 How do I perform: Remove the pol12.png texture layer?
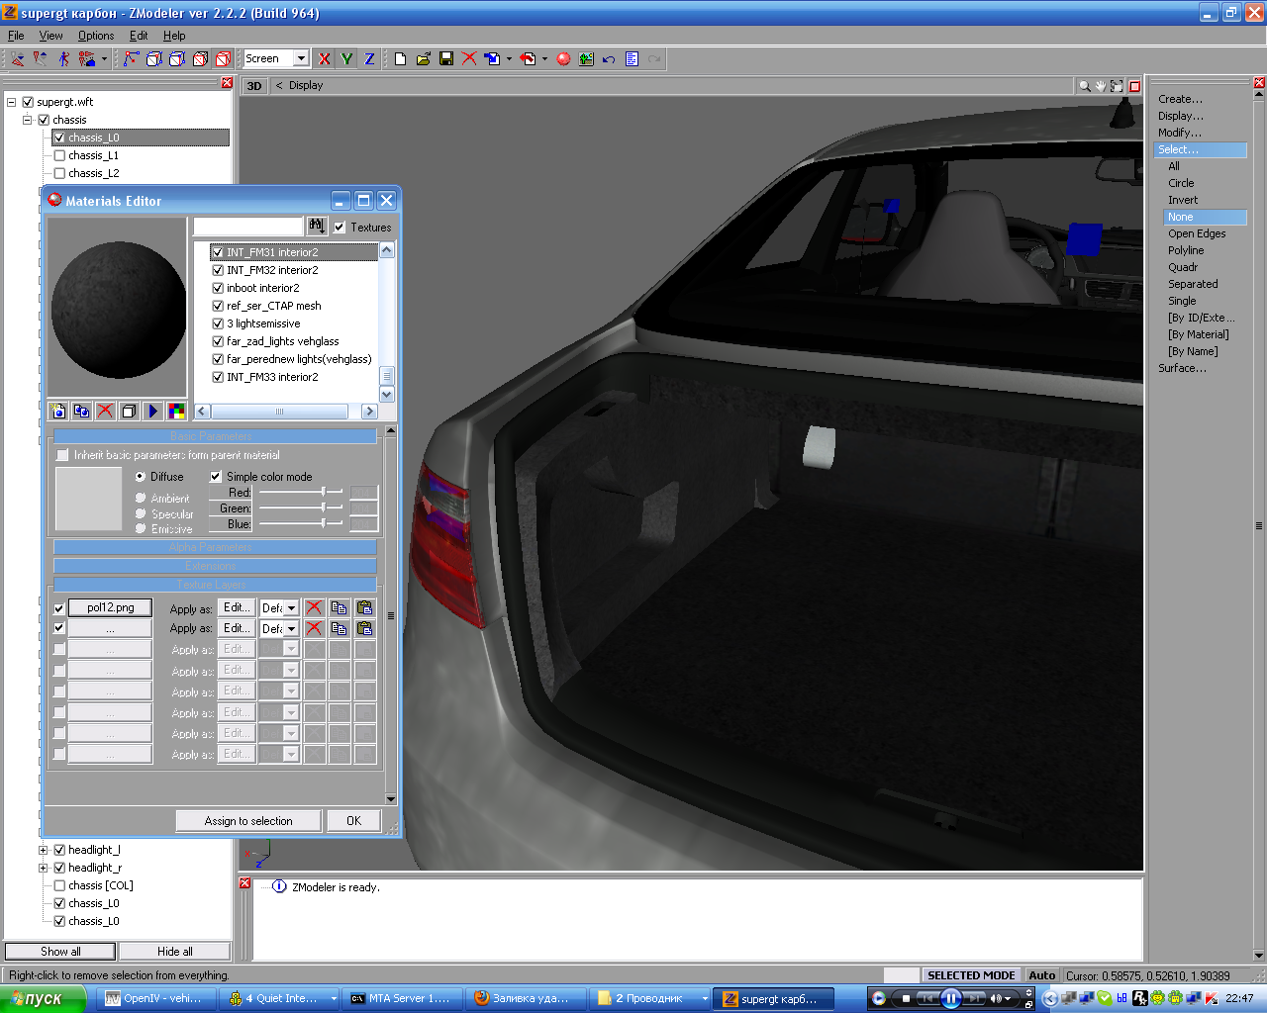pyautogui.click(x=314, y=607)
